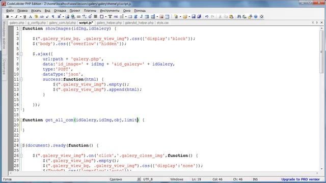Open the Отладка menu
Screen dimensions: 326x183
[60, 10]
